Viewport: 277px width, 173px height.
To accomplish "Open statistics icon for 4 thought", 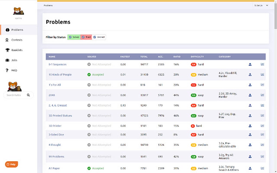I will coord(262,145).
